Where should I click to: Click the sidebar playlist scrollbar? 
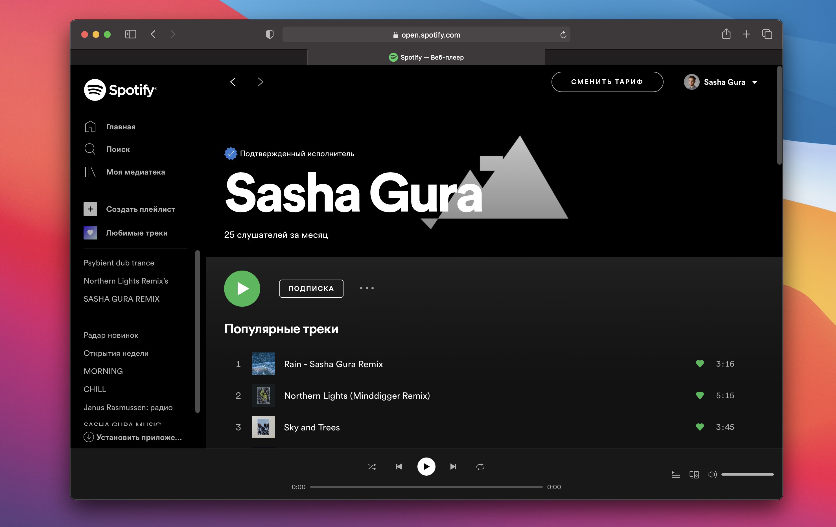click(198, 332)
